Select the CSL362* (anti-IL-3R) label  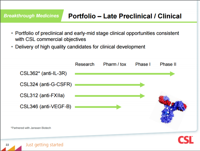coord(43,73)
